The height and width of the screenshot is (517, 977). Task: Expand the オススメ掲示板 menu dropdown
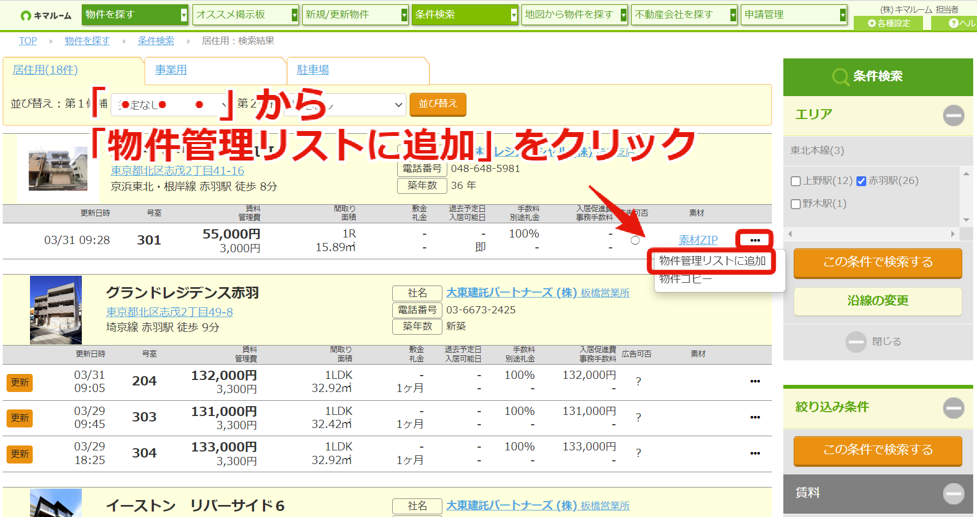coord(295,15)
